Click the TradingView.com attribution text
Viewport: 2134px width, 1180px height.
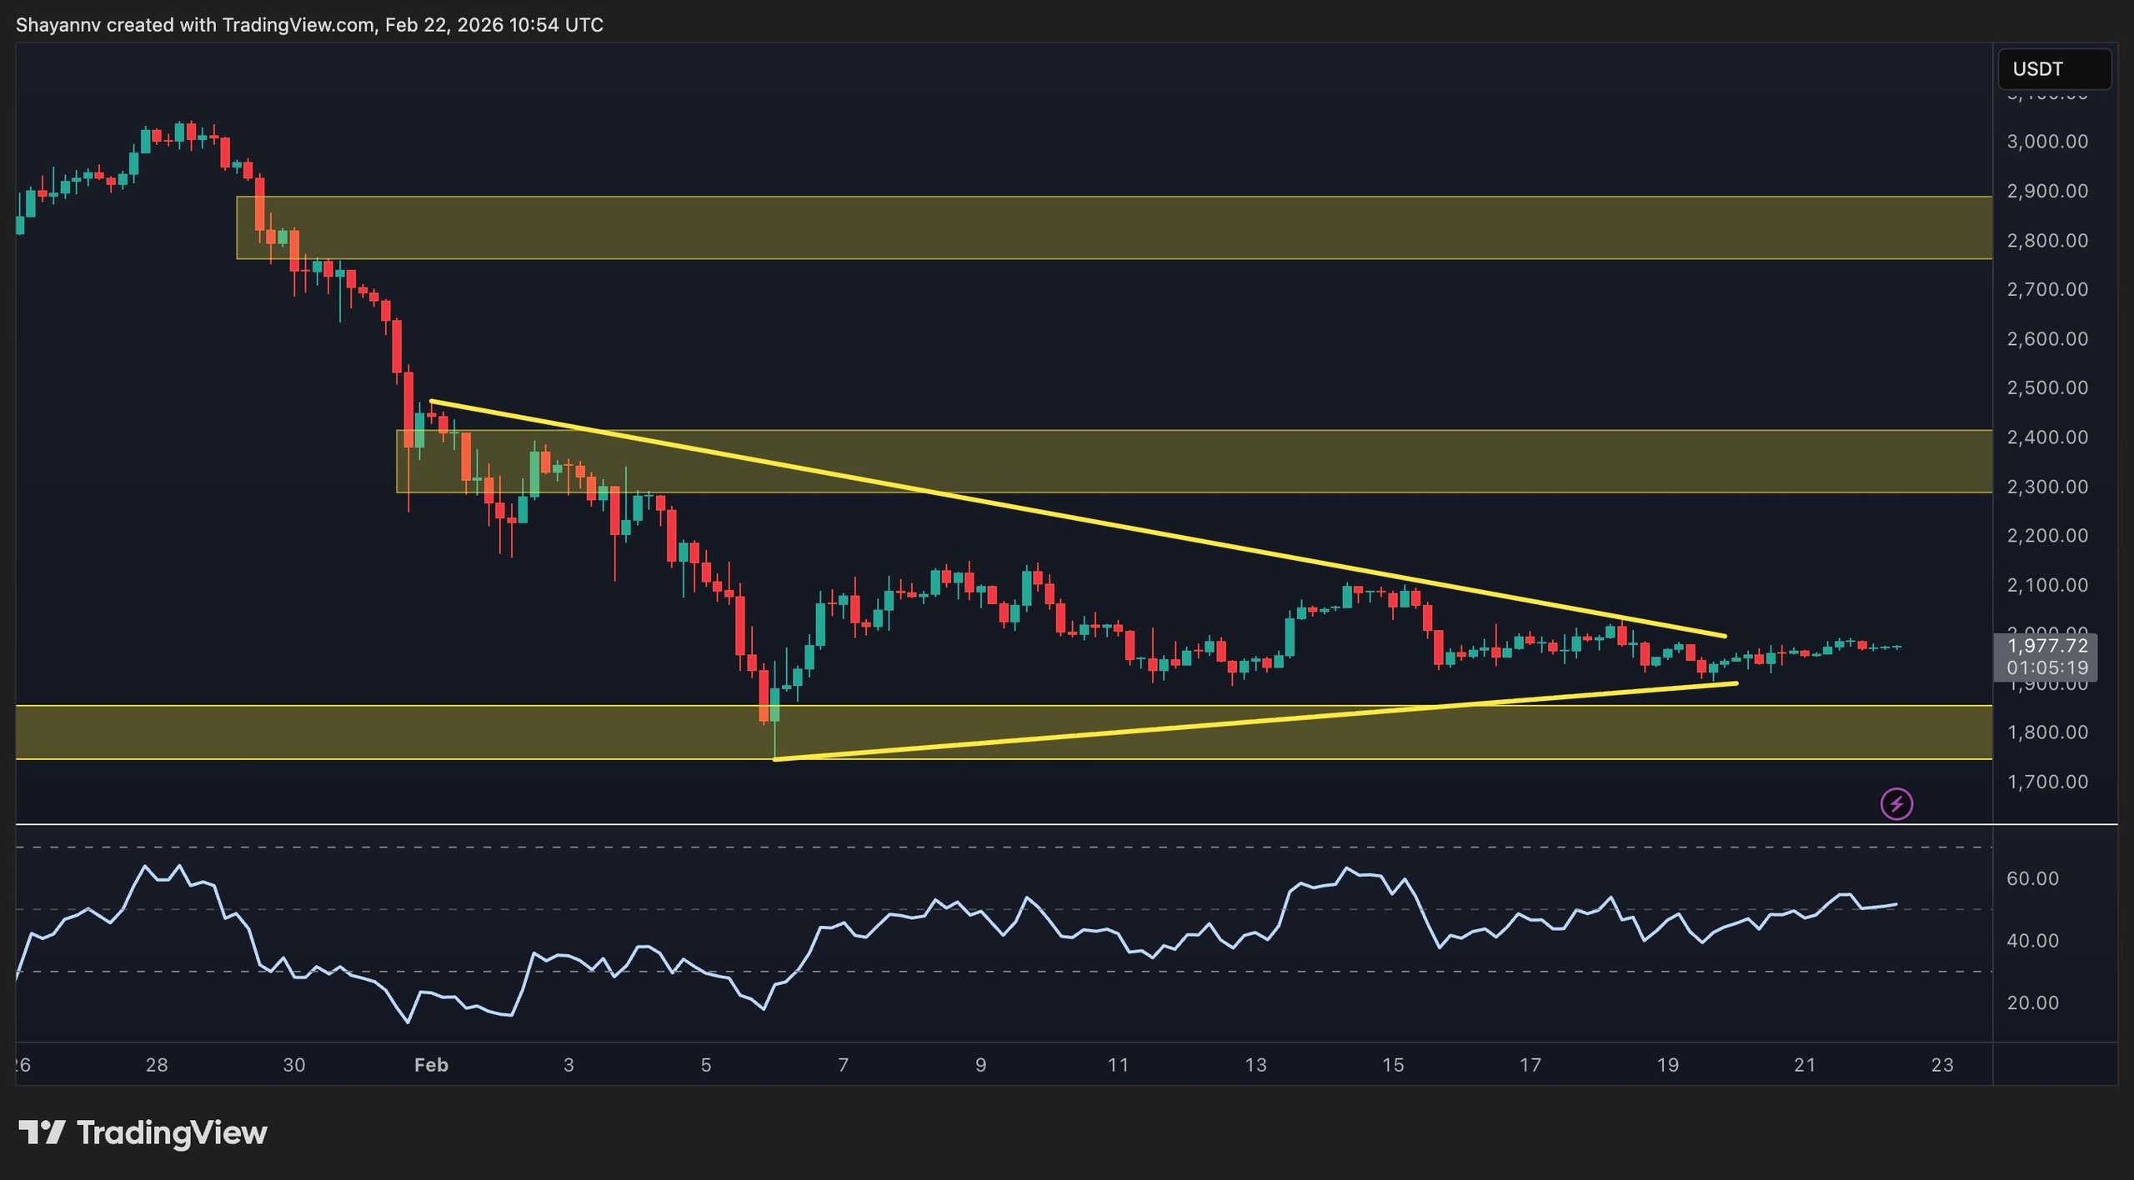coord(298,25)
